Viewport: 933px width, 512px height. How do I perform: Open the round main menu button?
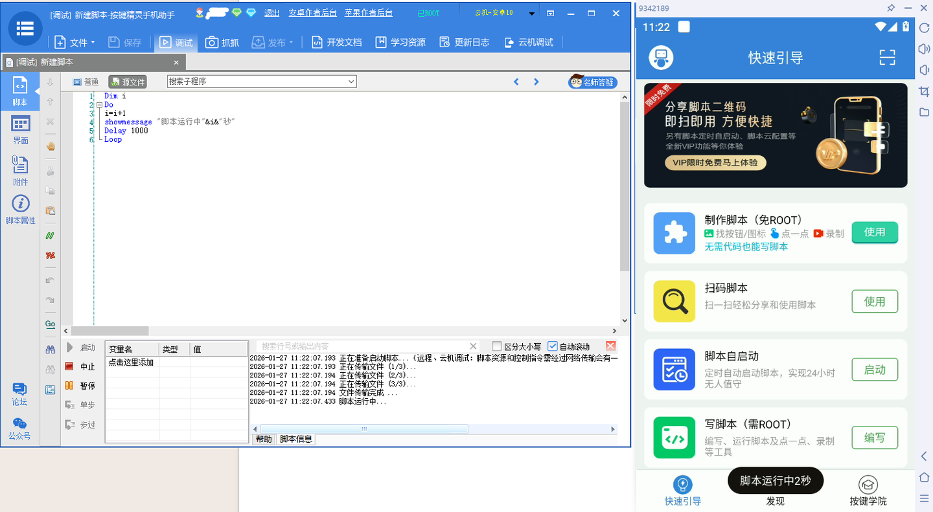click(25, 28)
